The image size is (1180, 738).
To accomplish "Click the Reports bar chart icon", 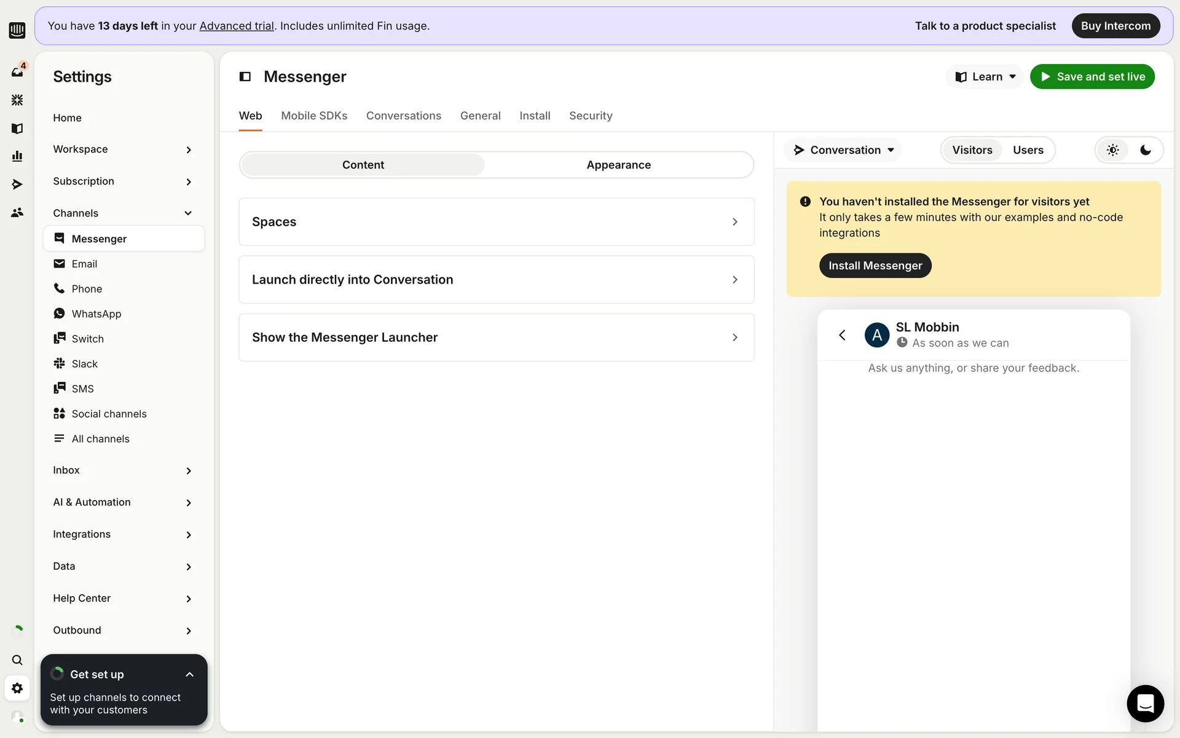I will pyautogui.click(x=17, y=156).
